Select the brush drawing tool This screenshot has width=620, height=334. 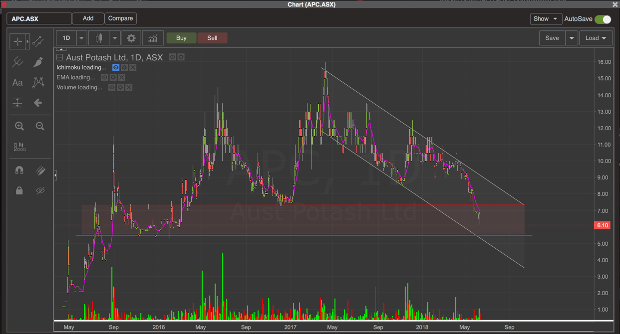click(38, 62)
